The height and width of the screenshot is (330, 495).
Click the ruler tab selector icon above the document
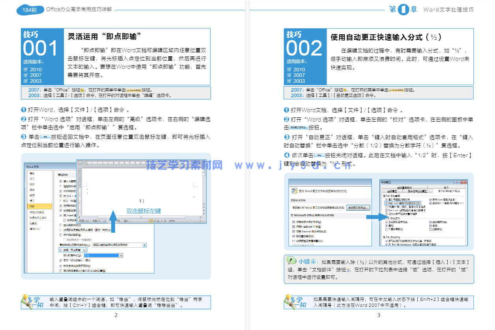(80, 163)
